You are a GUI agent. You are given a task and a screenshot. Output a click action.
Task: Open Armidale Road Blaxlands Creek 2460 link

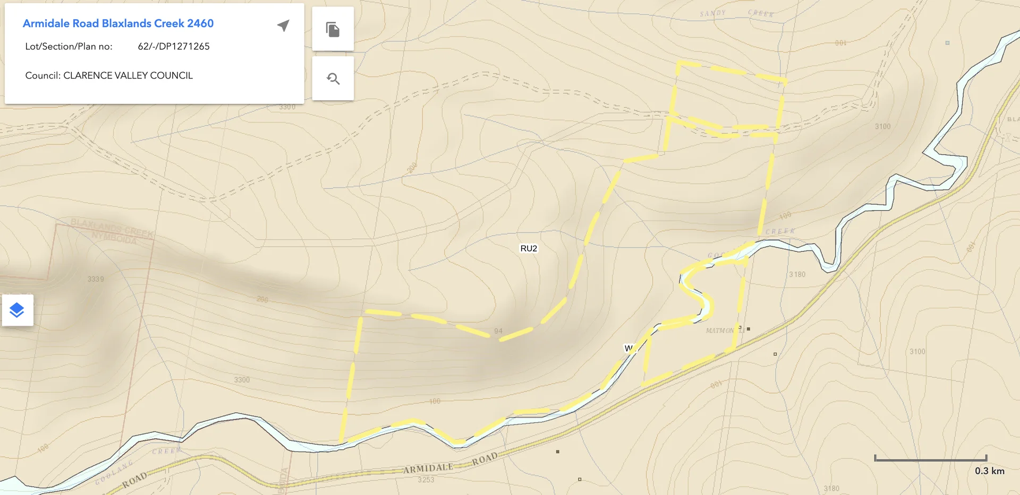coord(118,23)
